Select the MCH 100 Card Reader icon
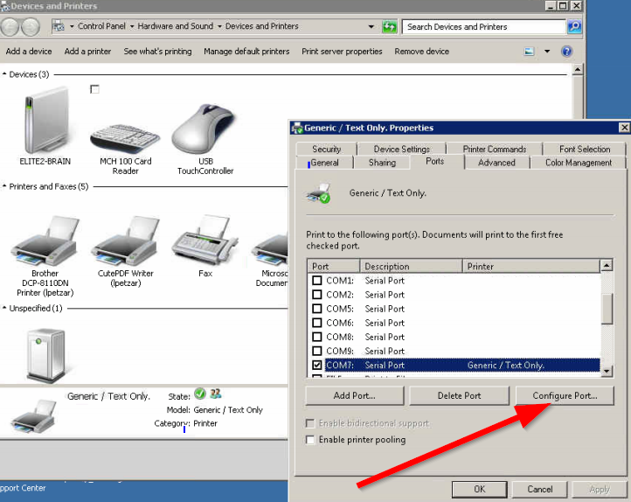This screenshot has width=631, height=502. (x=125, y=138)
